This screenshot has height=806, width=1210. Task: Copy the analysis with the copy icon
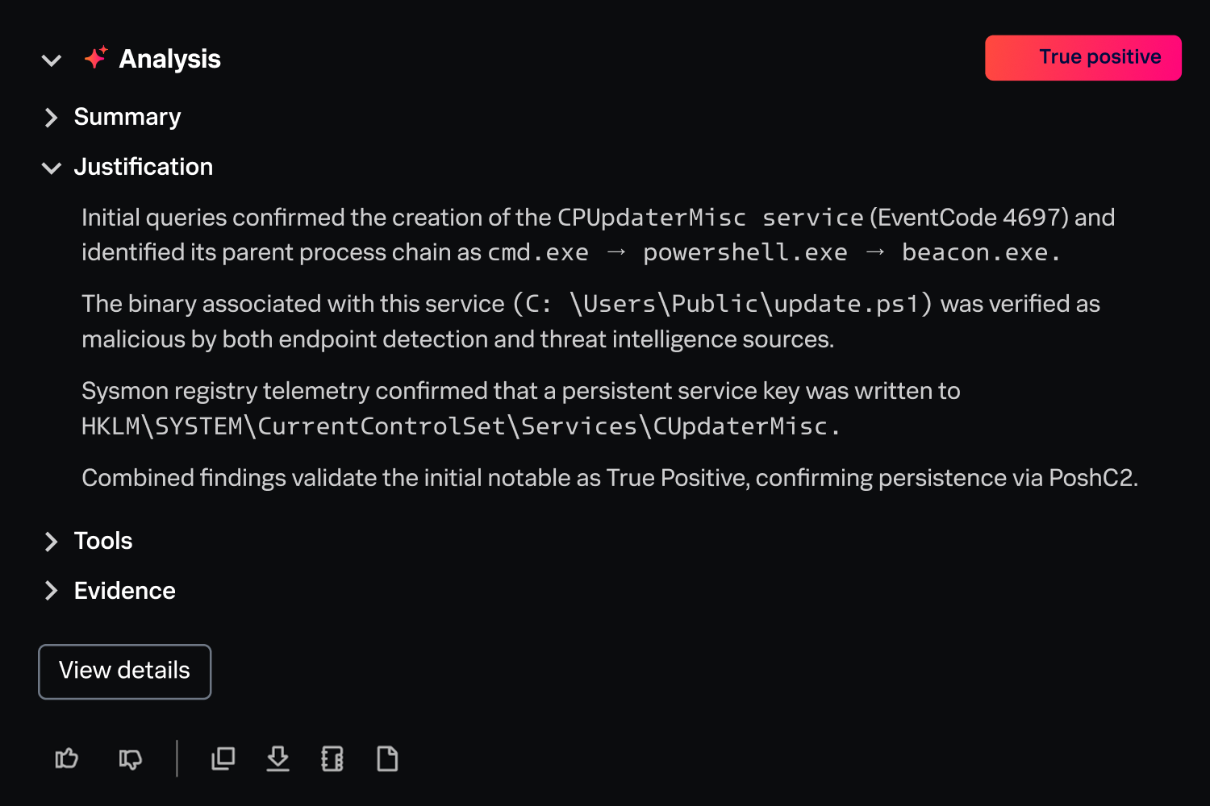pyautogui.click(x=223, y=758)
